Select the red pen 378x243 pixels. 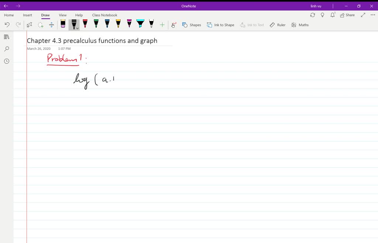(85, 24)
